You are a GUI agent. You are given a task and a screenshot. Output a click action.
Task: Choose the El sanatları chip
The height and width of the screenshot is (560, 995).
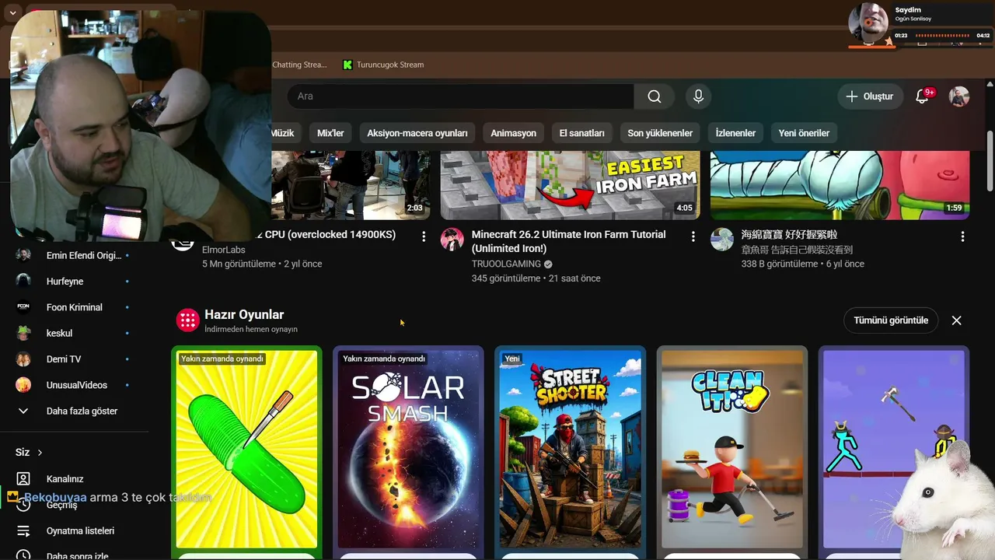[582, 133]
